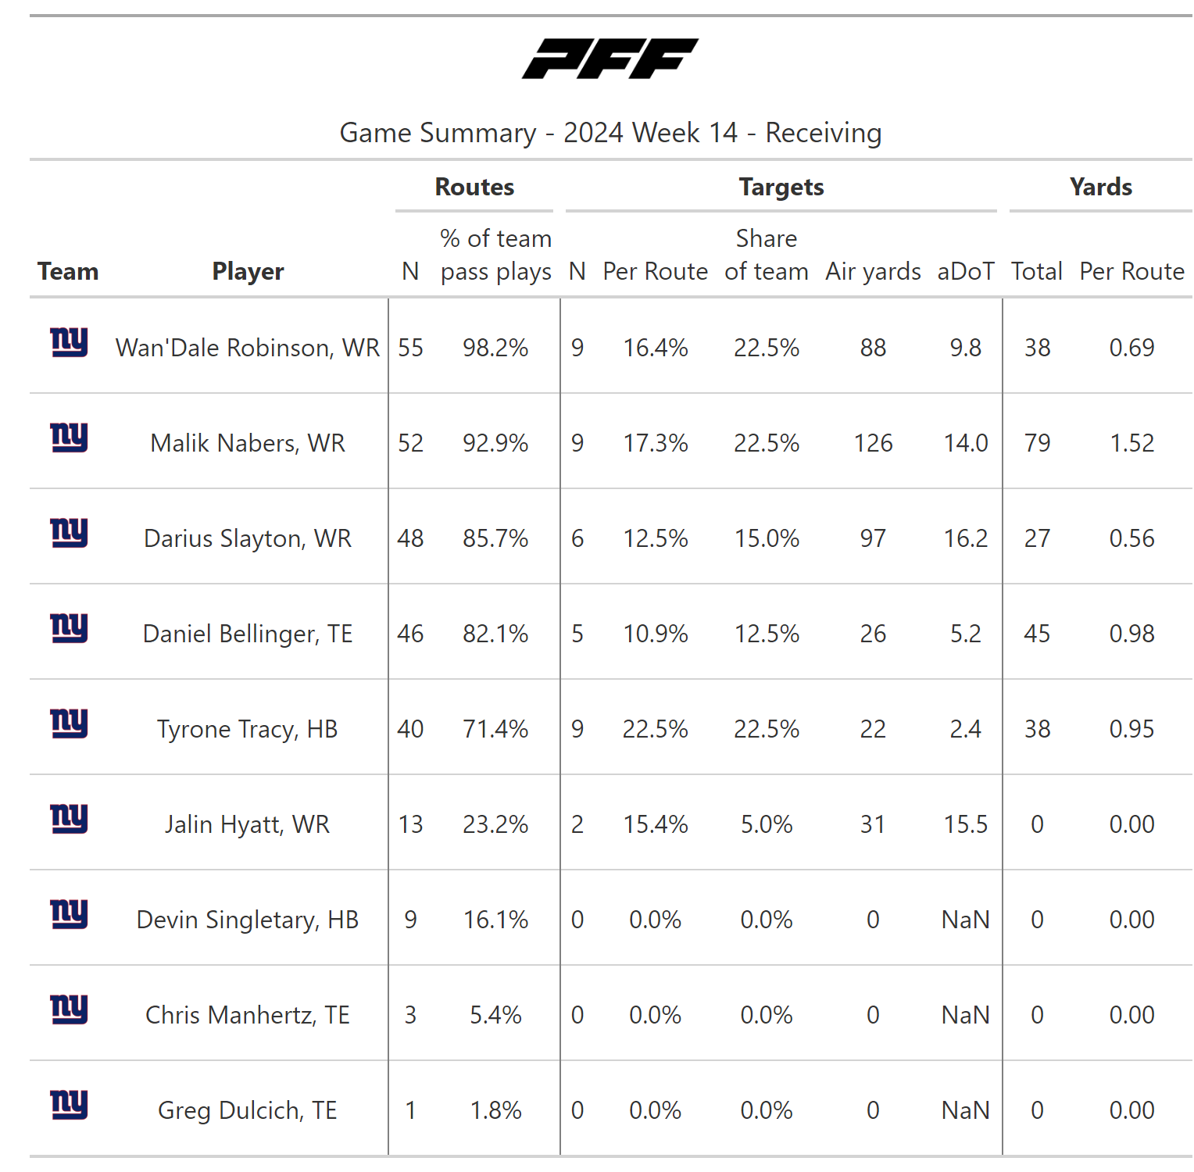Click team logo in Jalin Hyatt row
Image resolution: width=1194 pixels, height=1172 pixels.
coord(69,819)
